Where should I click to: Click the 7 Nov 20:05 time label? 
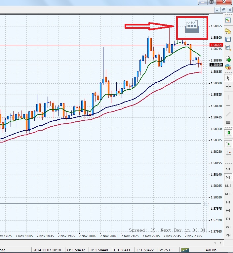pyautogui.click(x=88, y=236)
